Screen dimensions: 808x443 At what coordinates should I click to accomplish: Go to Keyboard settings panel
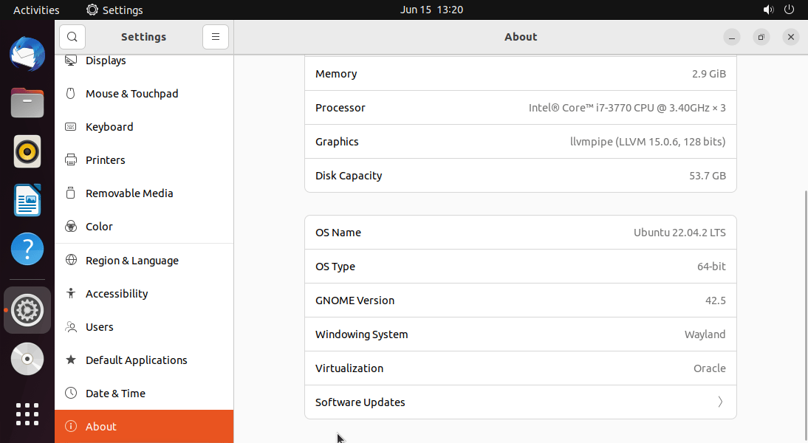pyautogui.click(x=144, y=127)
